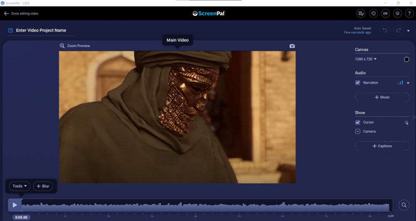
Task: Toggle the Narration checkbox
Action: 358,83
